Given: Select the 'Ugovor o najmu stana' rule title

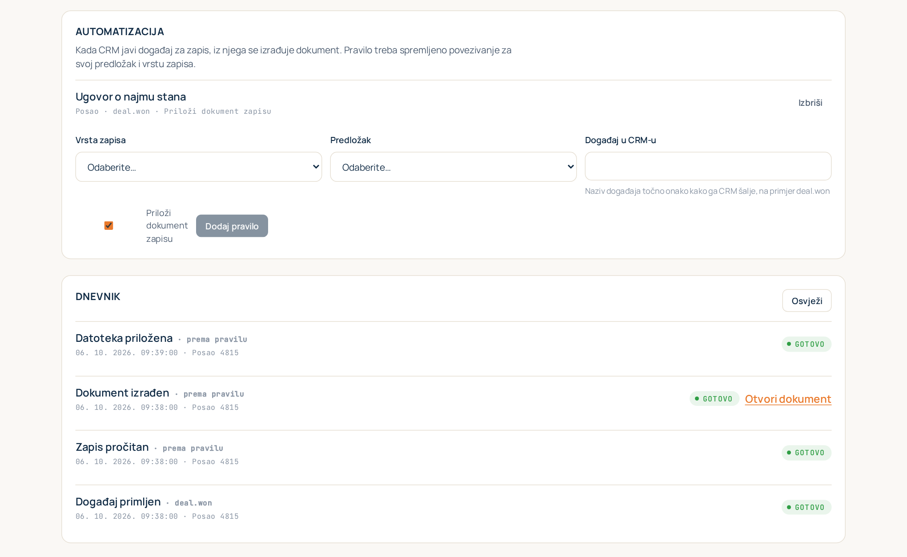Looking at the screenshot, I should [131, 96].
